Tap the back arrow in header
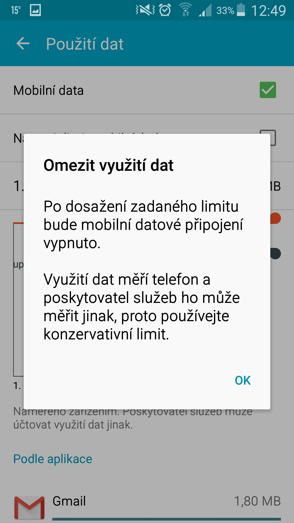294x523 pixels. [23, 44]
